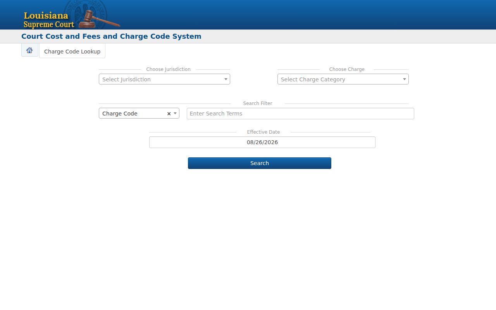
Task: Open the Select Charge Category dropdown
Action: (343, 79)
